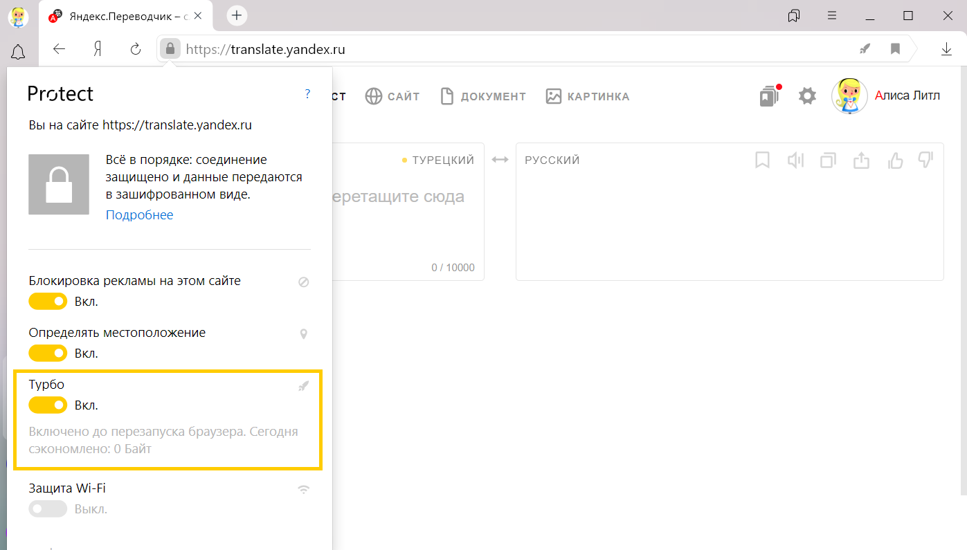Click the address bar URL
This screenshot has width=967, height=550.
265,49
